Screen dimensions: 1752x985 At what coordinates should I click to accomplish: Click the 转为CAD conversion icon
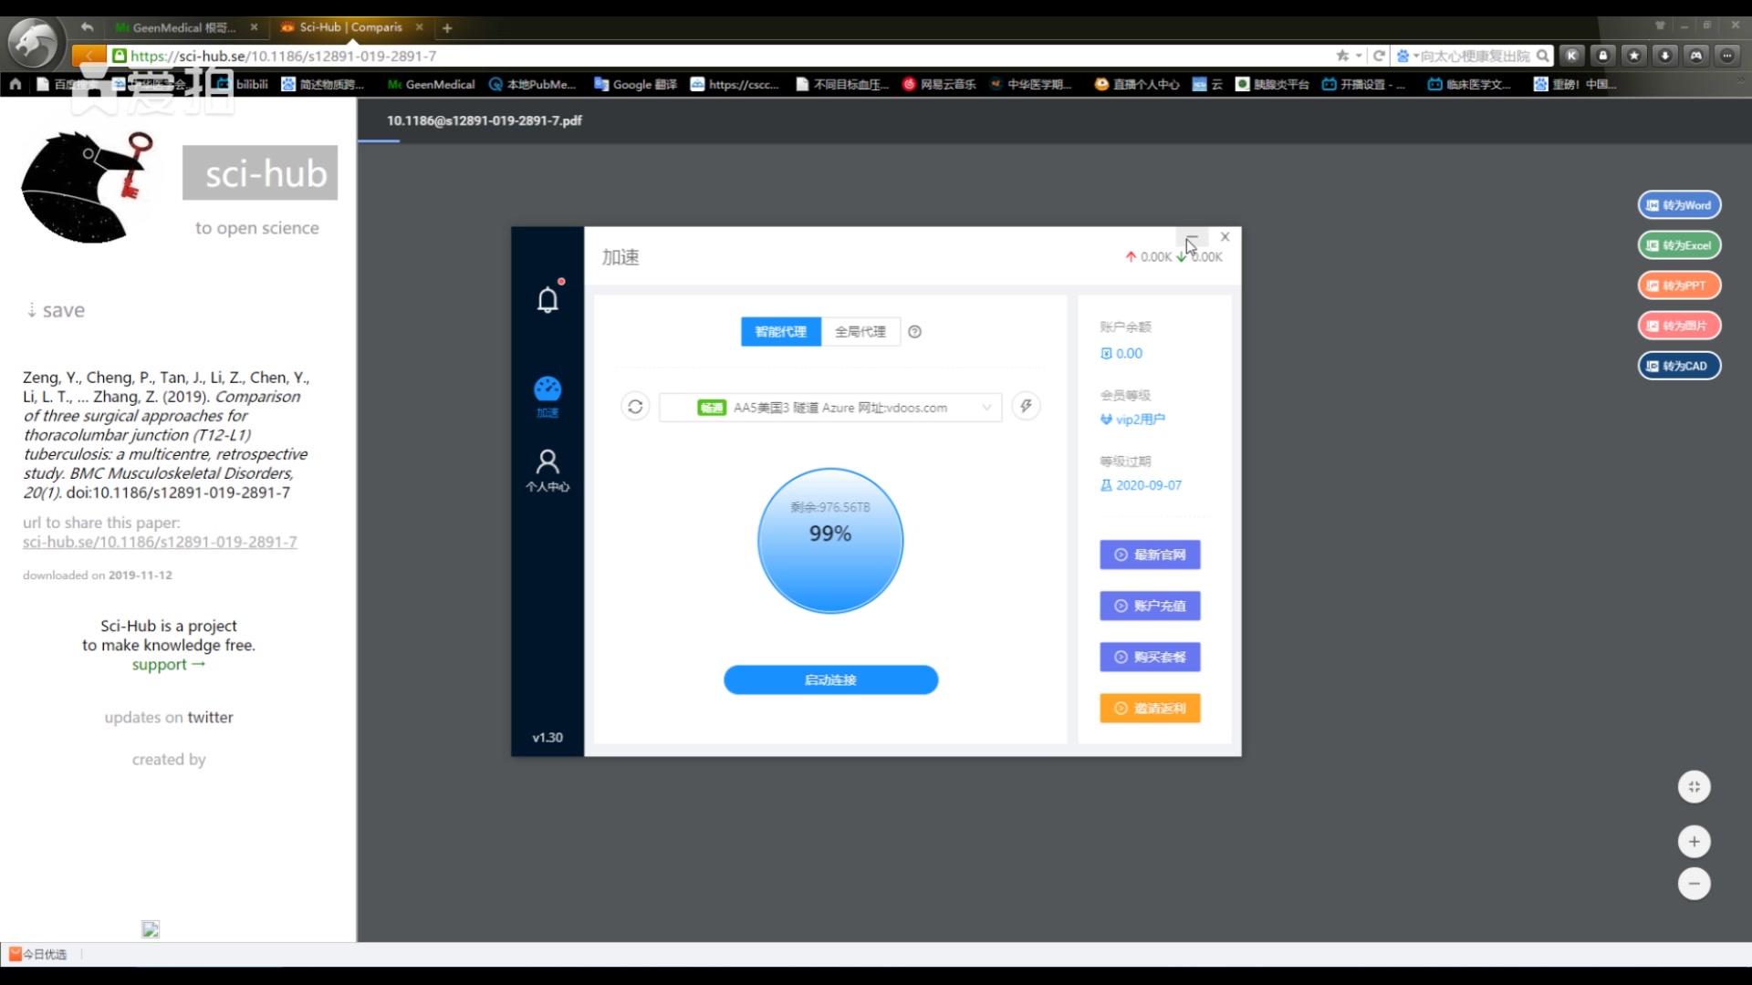pyautogui.click(x=1679, y=366)
